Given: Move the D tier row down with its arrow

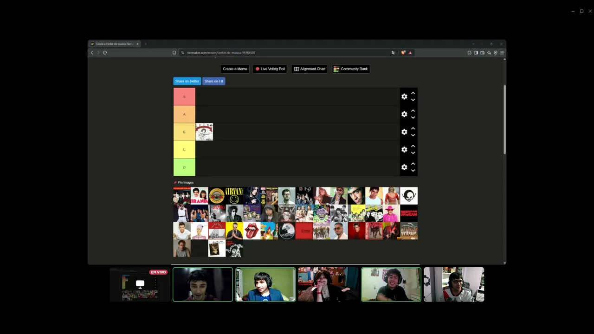Looking at the screenshot, I should tap(413, 170).
